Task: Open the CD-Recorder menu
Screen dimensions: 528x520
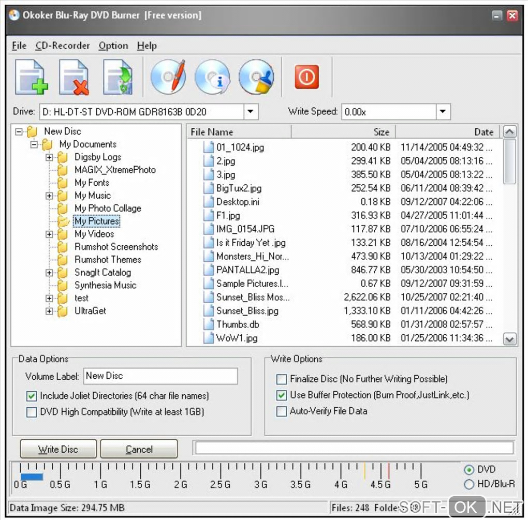Action: (x=63, y=46)
